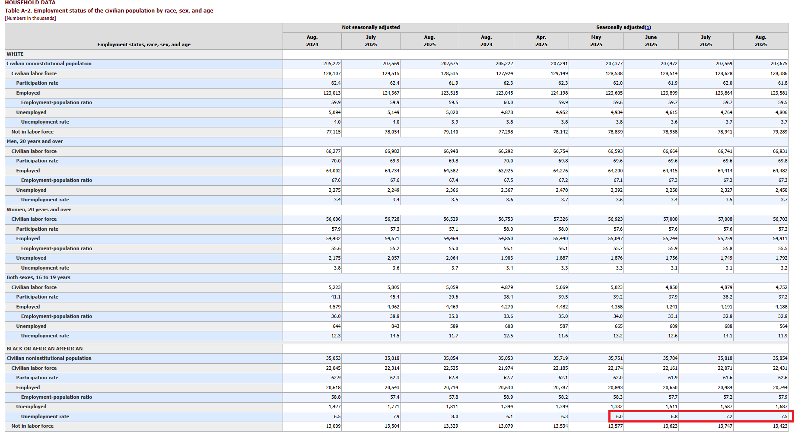Select the Both sexes, 16 to 19 years row

[38, 277]
